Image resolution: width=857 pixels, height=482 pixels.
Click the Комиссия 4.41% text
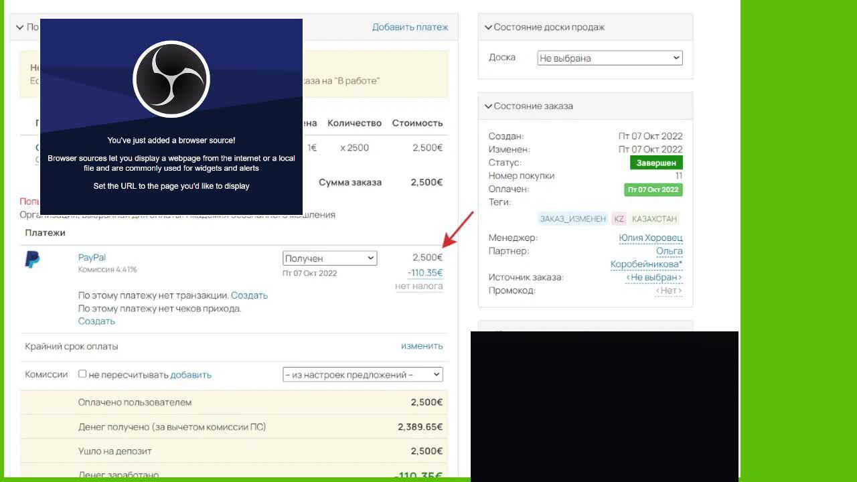pos(108,269)
